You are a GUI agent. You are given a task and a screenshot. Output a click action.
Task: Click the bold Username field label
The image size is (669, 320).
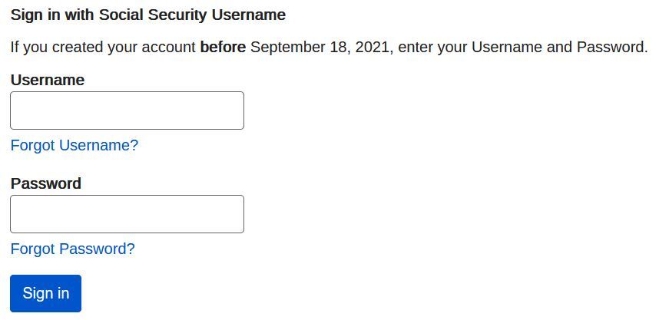click(x=48, y=80)
